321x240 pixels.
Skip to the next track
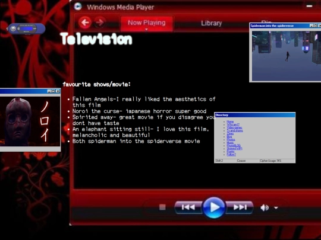click(240, 207)
